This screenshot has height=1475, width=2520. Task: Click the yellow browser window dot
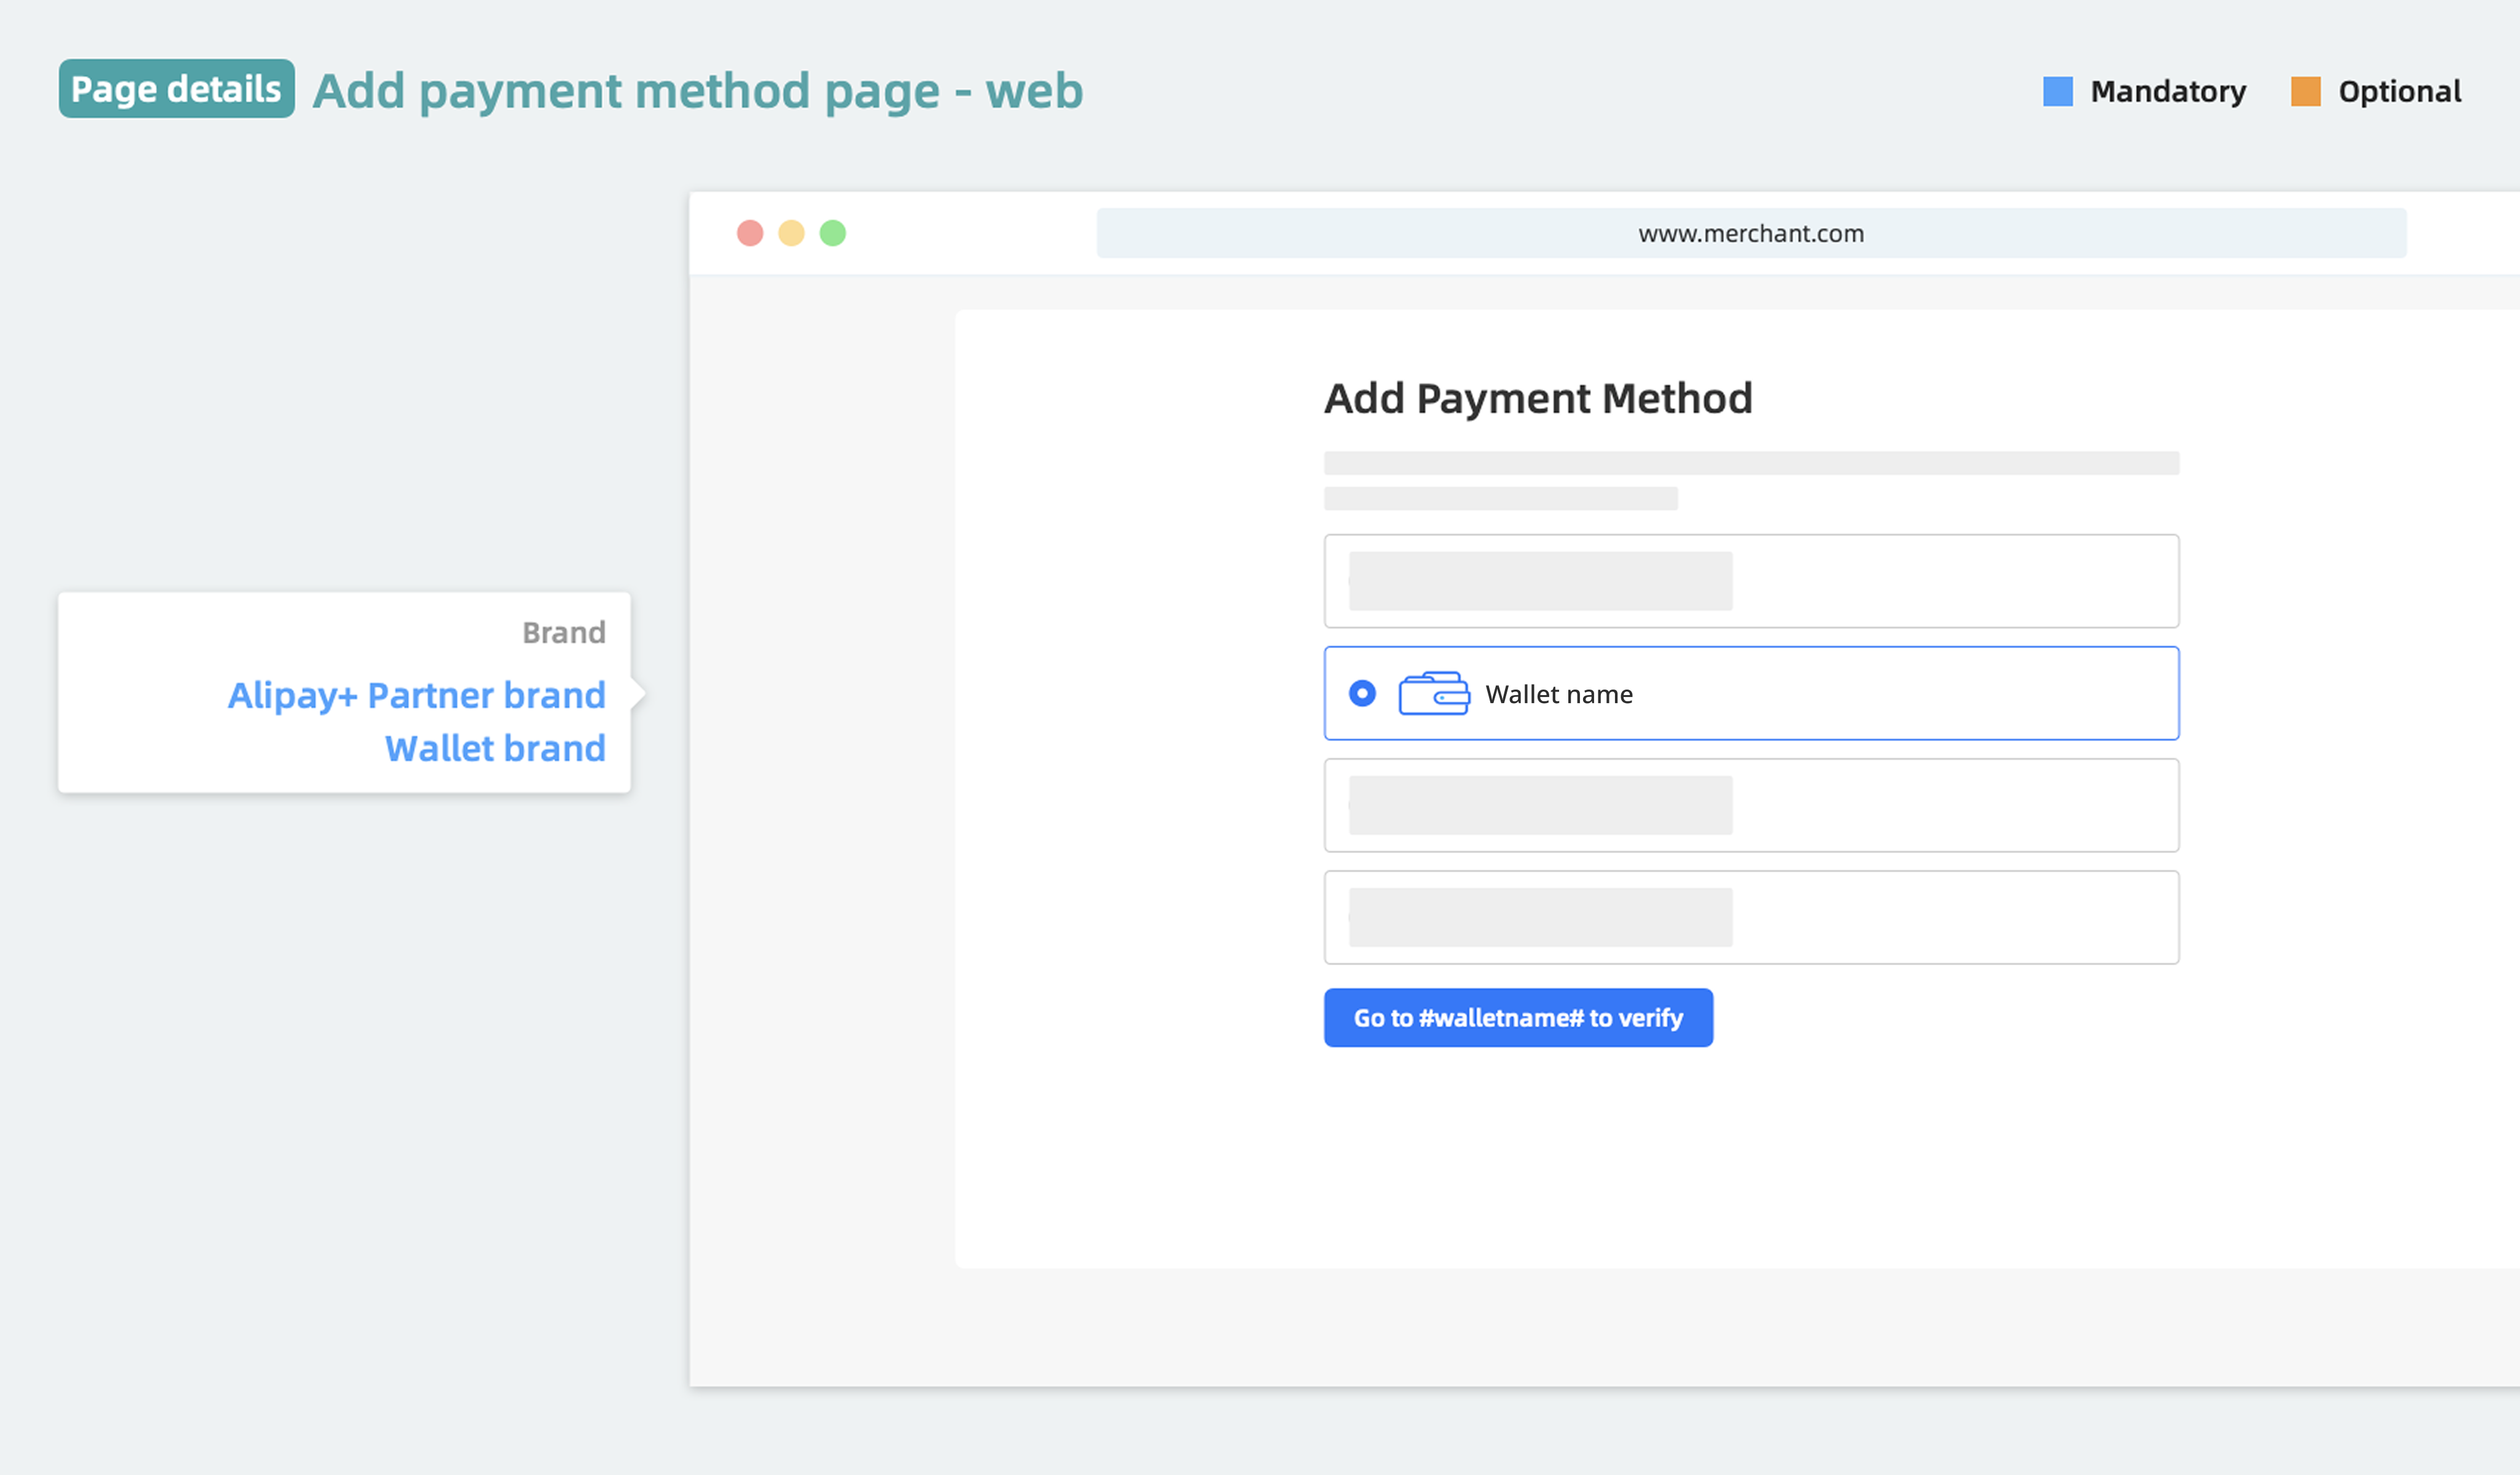pos(791,232)
